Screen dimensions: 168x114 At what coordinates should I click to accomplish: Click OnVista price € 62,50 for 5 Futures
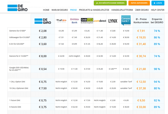(x=74, y=107)
